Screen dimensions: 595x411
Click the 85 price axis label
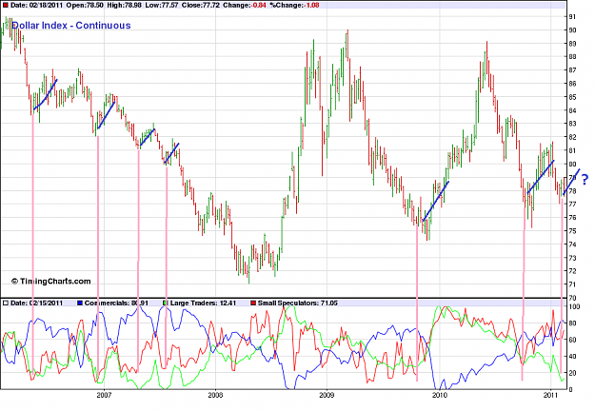click(572, 97)
